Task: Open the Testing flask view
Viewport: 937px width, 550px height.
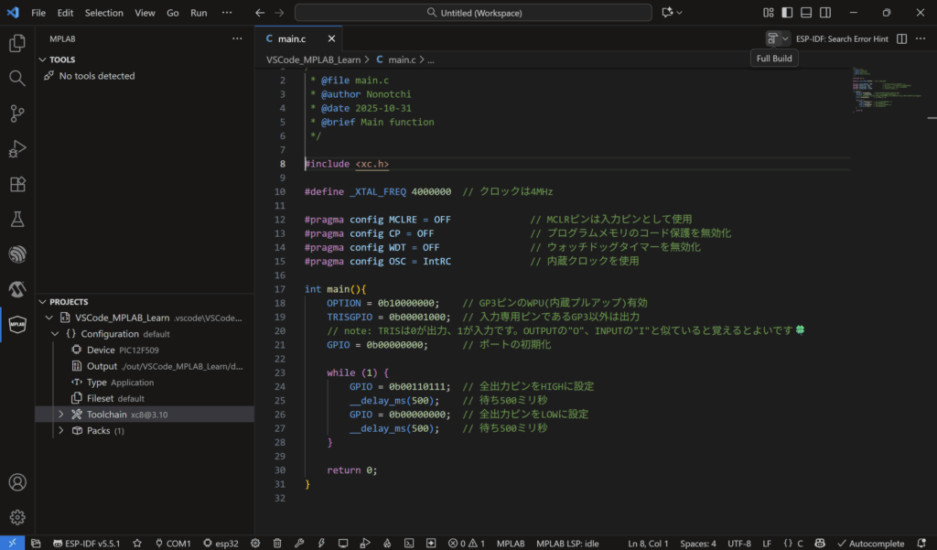Action: (16, 220)
